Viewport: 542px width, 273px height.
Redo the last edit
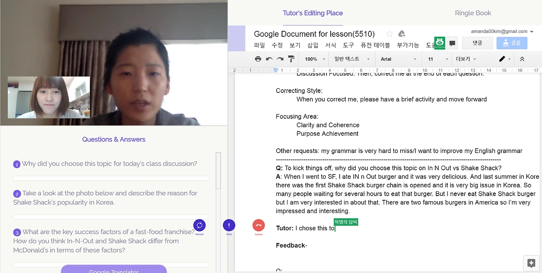tap(280, 59)
